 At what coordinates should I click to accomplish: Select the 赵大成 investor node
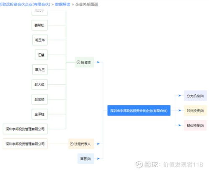[x=40, y=85]
